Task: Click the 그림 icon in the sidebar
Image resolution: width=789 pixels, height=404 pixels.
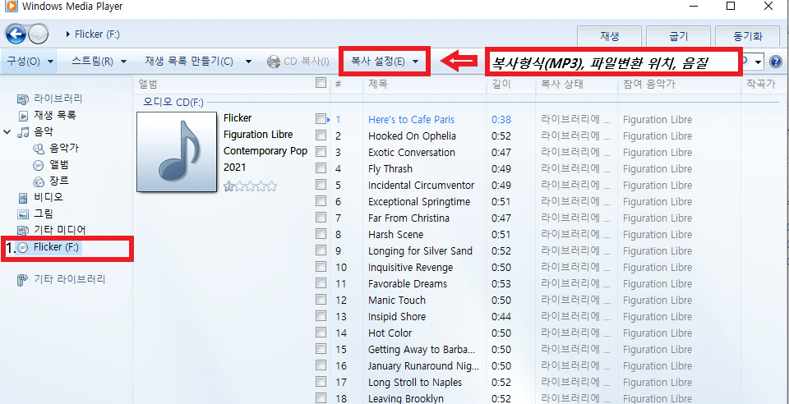Action: coord(23,214)
